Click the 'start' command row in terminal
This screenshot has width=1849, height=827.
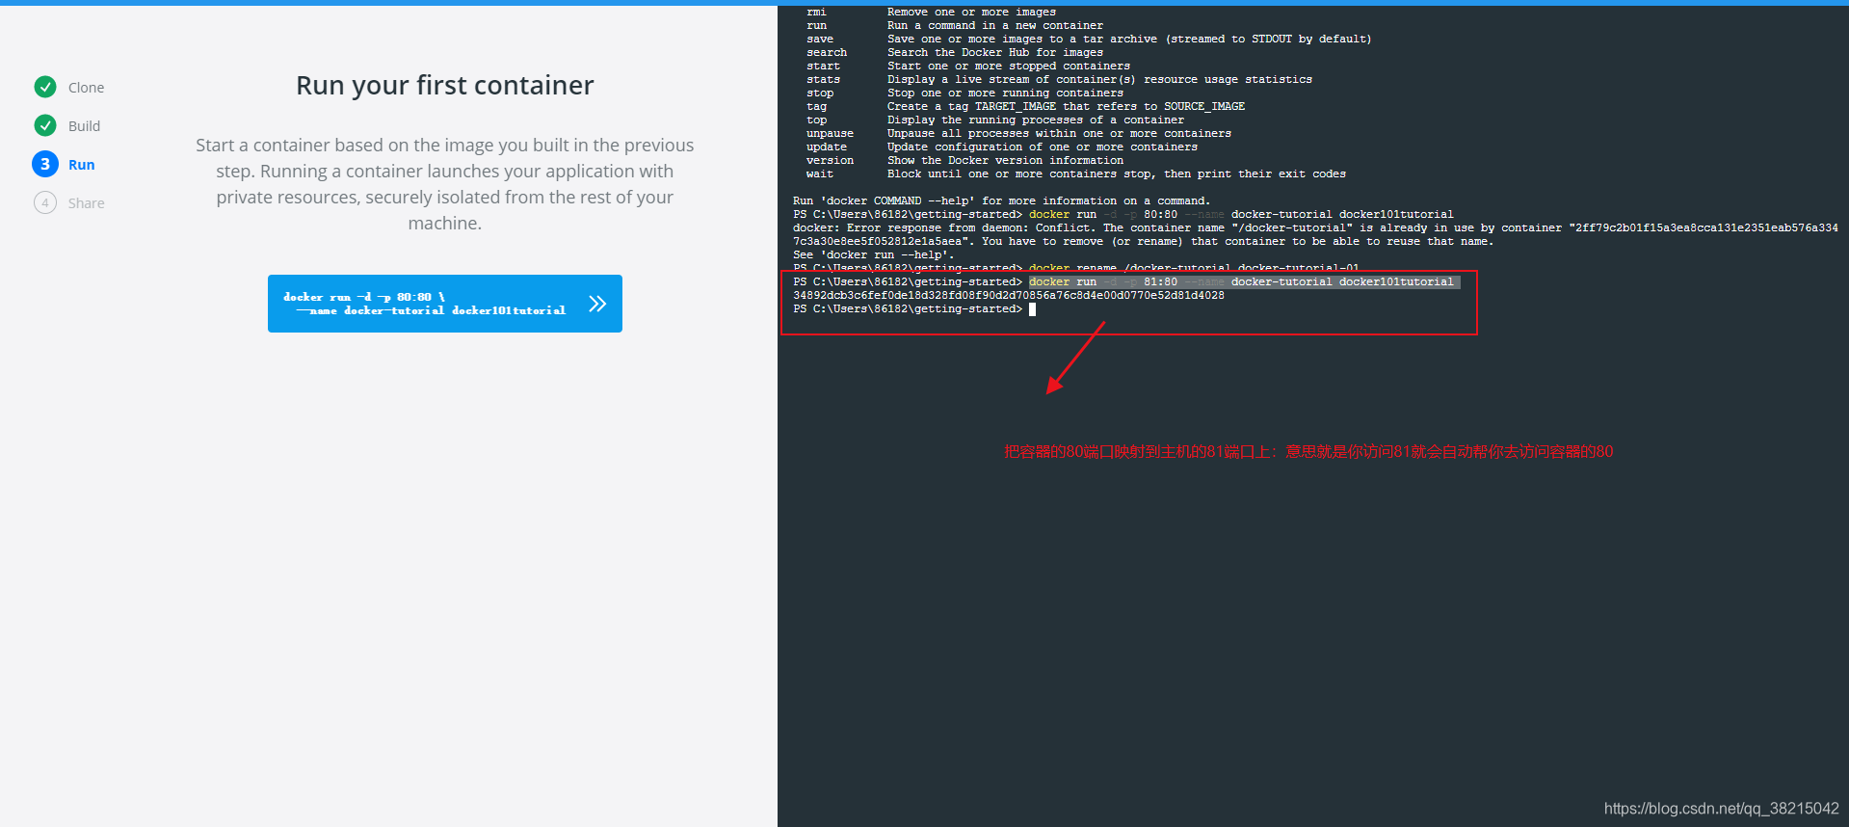(968, 67)
